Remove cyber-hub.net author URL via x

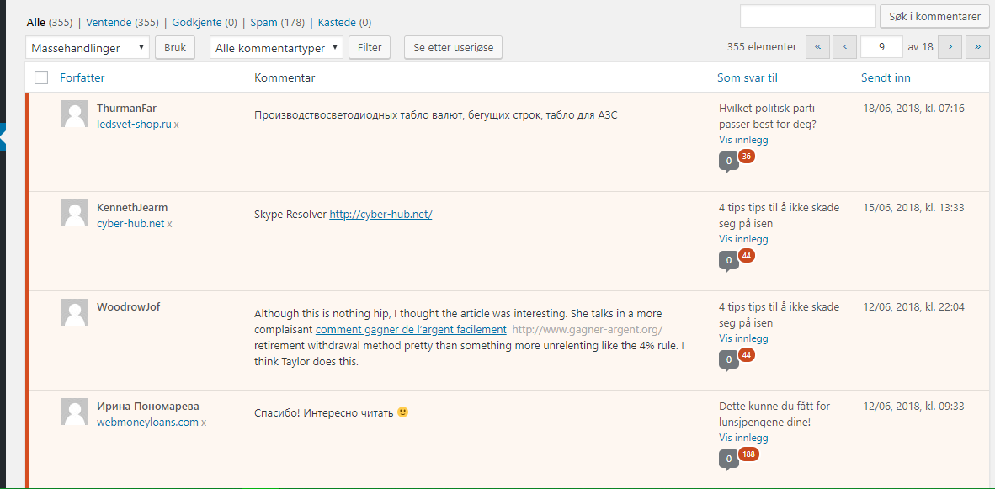[169, 225]
